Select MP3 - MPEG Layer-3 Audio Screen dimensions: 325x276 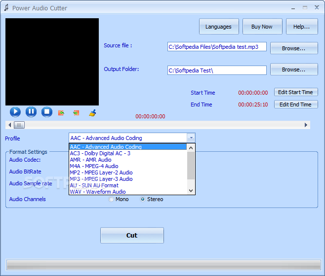[128, 179]
